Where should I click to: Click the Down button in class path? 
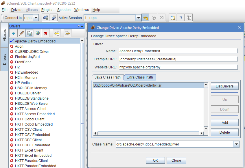[225, 109]
